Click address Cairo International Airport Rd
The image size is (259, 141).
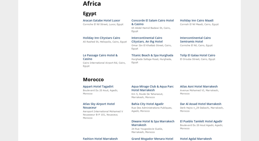(x=104, y=64)
